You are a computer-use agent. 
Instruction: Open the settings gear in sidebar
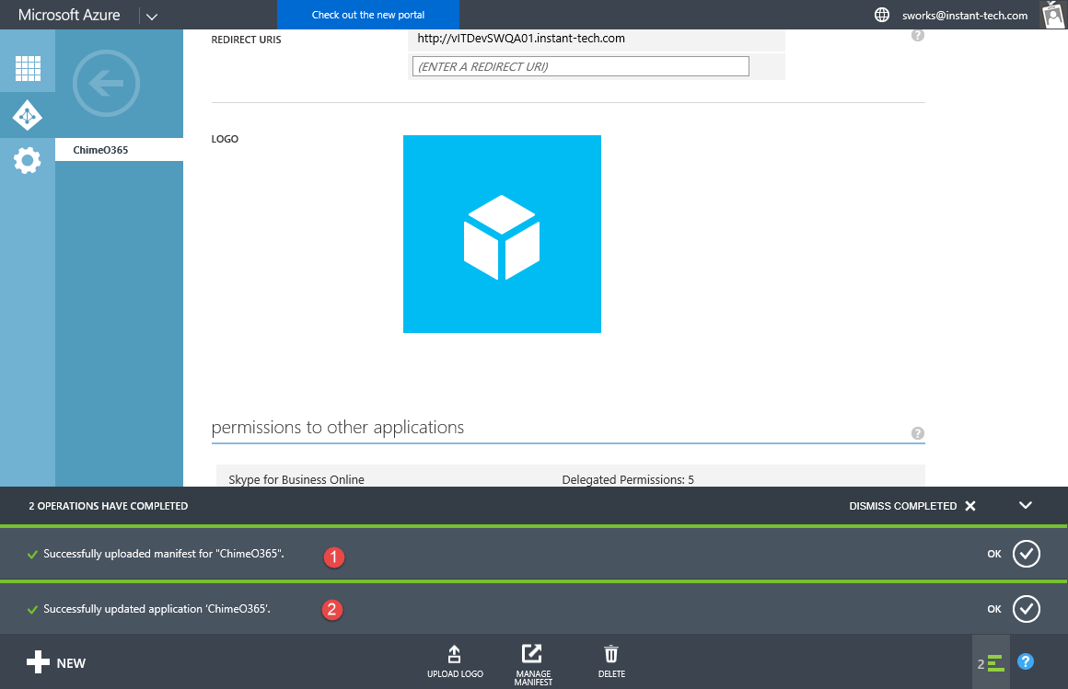[28, 161]
